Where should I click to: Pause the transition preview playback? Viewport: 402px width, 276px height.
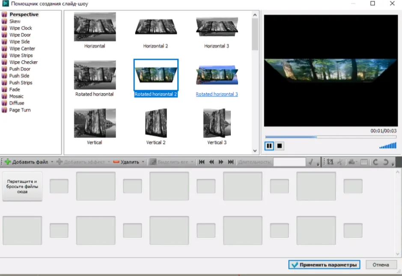pos(269,146)
